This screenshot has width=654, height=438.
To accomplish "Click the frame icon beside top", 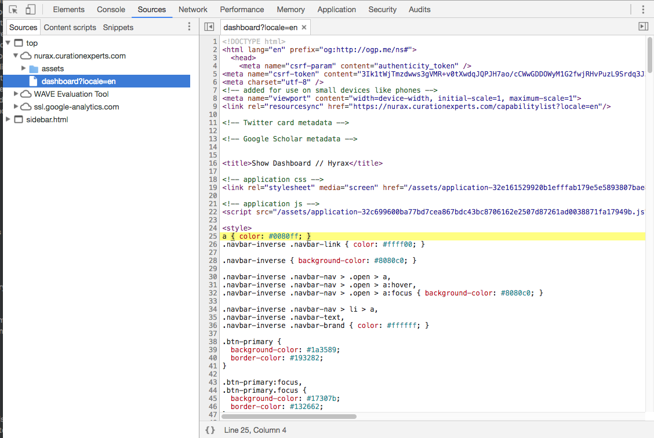I will (x=19, y=43).
